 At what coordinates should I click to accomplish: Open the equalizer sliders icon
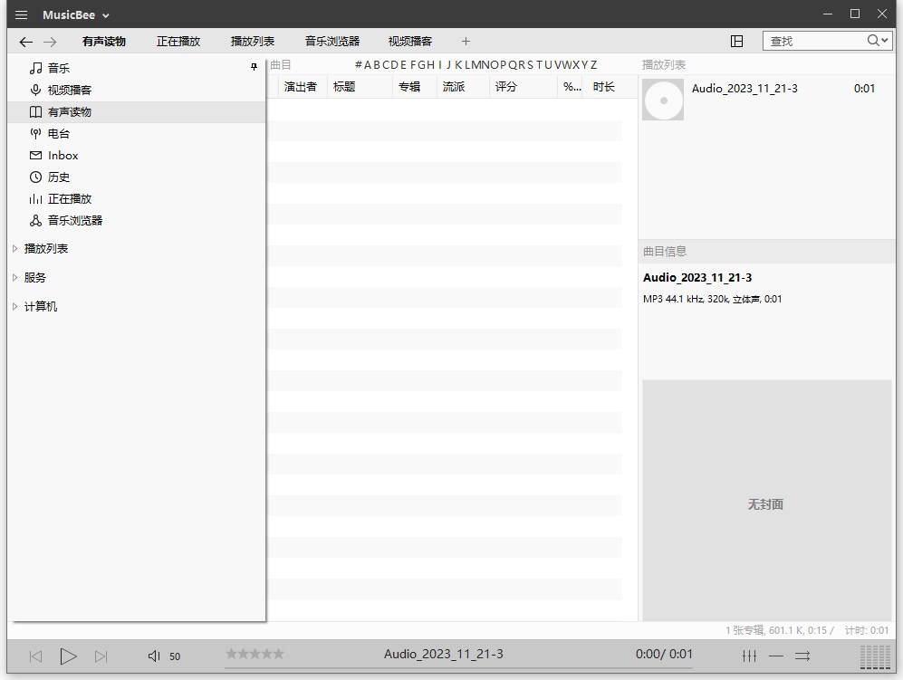coord(749,656)
